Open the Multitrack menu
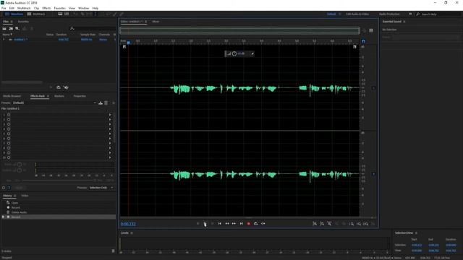 24,8
